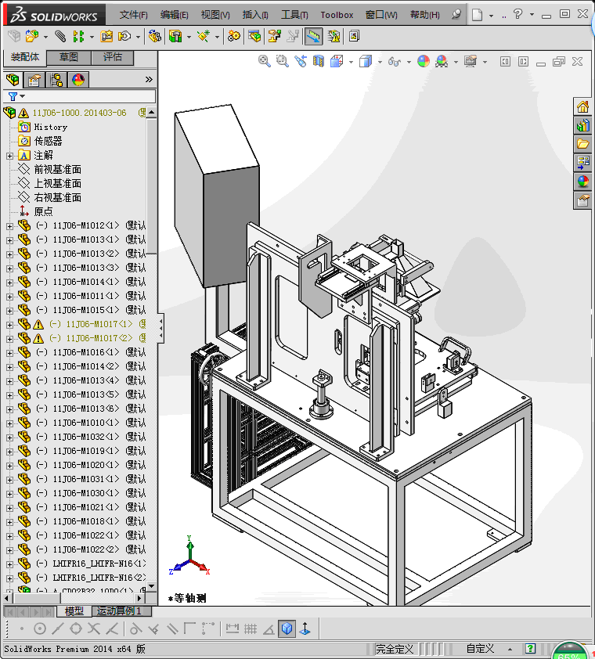This screenshot has width=595, height=659.
Task: Open the Section View tool
Action: click(x=319, y=61)
